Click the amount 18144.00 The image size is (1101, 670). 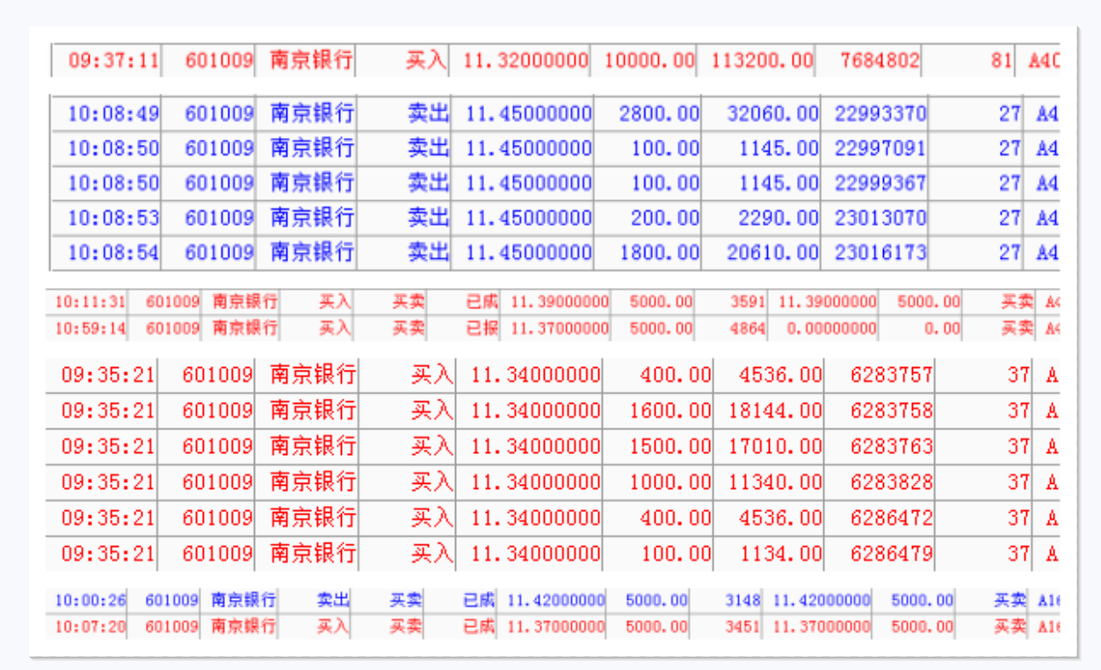[775, 410]
